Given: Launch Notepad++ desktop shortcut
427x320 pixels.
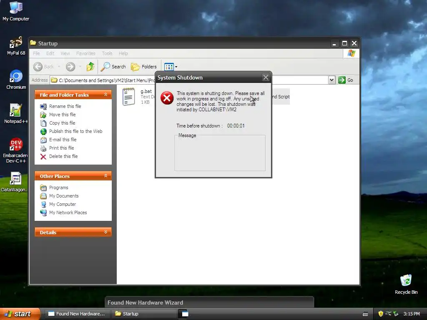Looking at the screenshot, I should (x=16, y=114).
